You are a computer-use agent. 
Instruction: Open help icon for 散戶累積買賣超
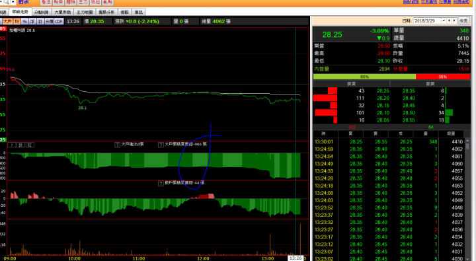[161, 183]
